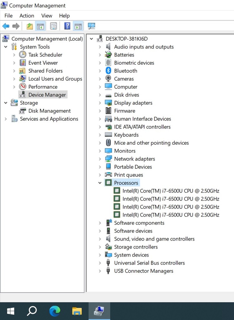Click the Properties toolbar icon
The image size is (234, 320).
click(53, 26)
